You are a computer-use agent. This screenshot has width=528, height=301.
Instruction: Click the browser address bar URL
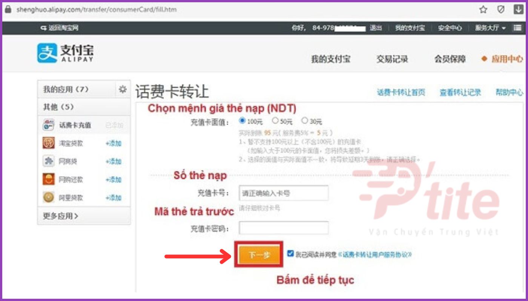point(96,9)
